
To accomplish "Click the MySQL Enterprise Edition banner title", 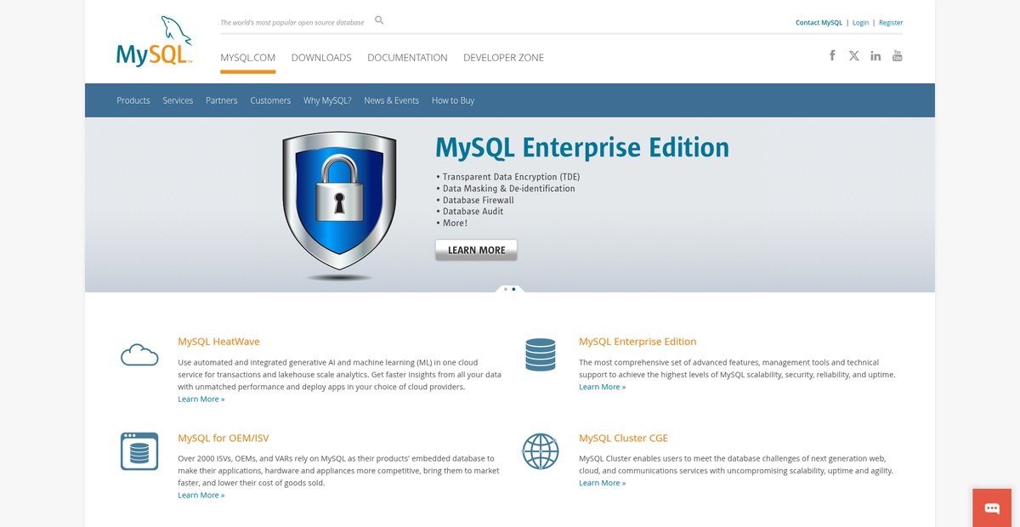I will click(582, 148).
